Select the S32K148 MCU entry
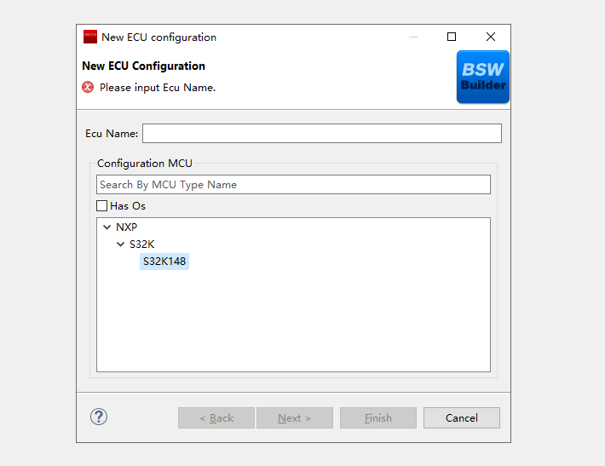The width and height of the screenshot is (605, 466). pos(164,262)
